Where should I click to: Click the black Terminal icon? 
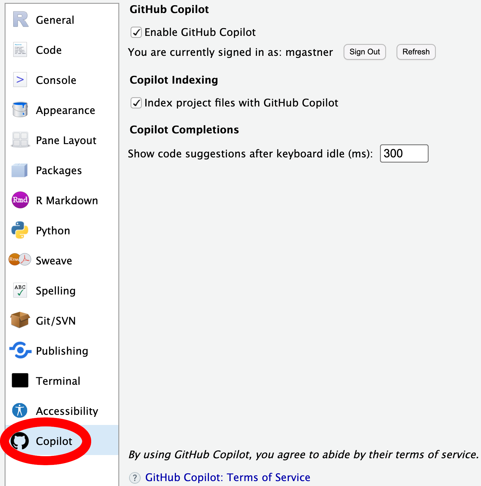(x=20, y=380)
